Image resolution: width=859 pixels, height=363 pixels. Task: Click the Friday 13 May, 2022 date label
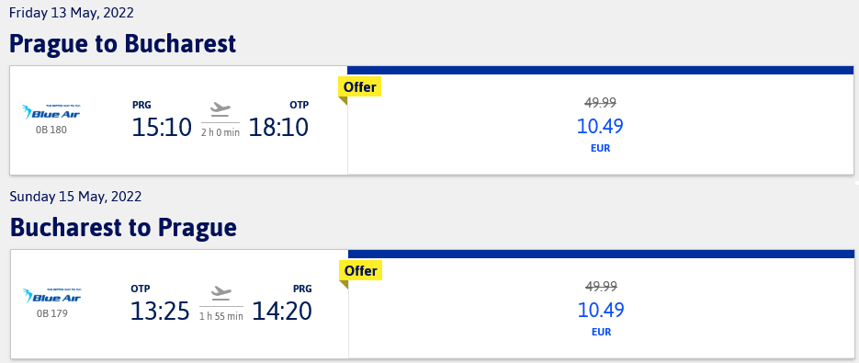tap(72, 13)
